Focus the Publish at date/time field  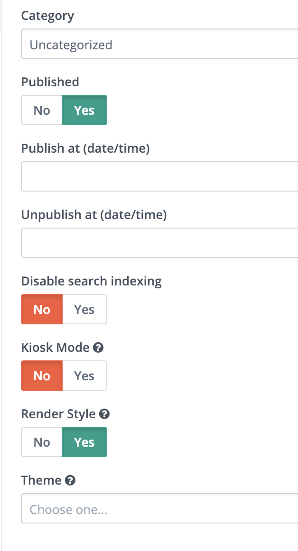(160, 176)
